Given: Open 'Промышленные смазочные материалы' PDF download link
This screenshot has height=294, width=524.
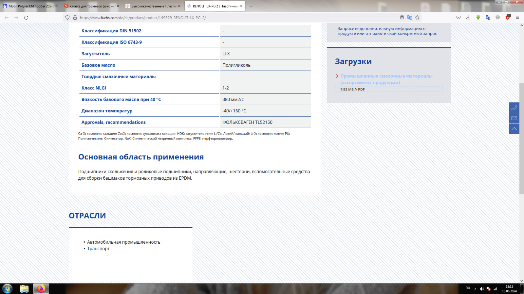Looking at the screenshot, I should pos(386,79).
